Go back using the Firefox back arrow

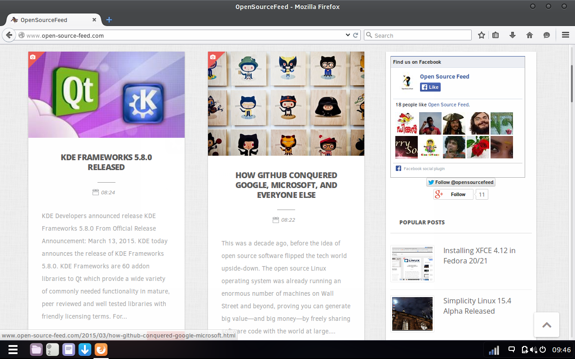pos(9,35)
